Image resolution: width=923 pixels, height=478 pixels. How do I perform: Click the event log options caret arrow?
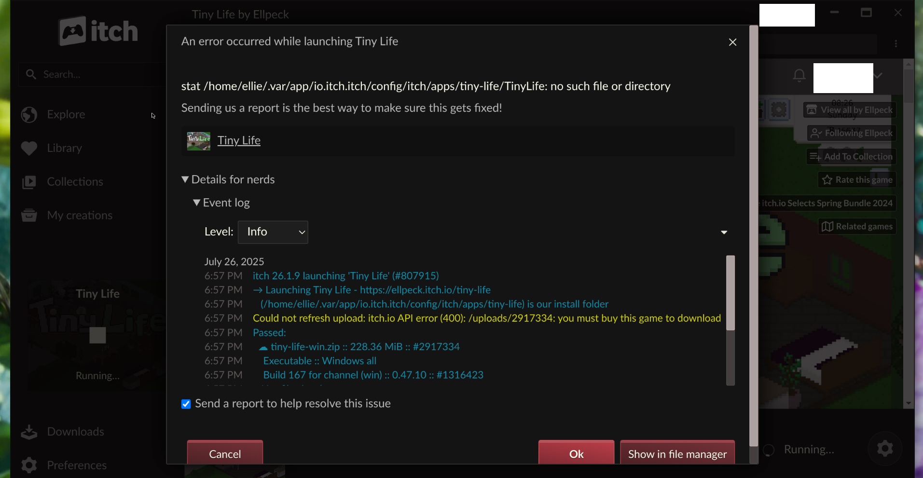click(x=724, y=232)
